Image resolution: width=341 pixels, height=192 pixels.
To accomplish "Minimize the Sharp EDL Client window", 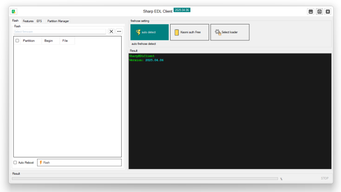I will click(311, 12).
